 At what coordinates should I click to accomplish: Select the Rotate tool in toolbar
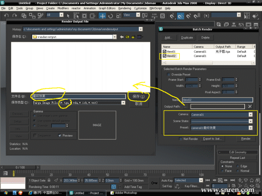111,15
